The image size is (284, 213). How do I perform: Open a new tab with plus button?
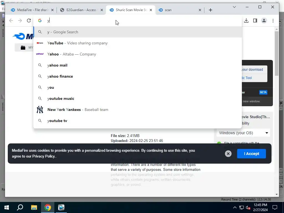tap(210, 10)
